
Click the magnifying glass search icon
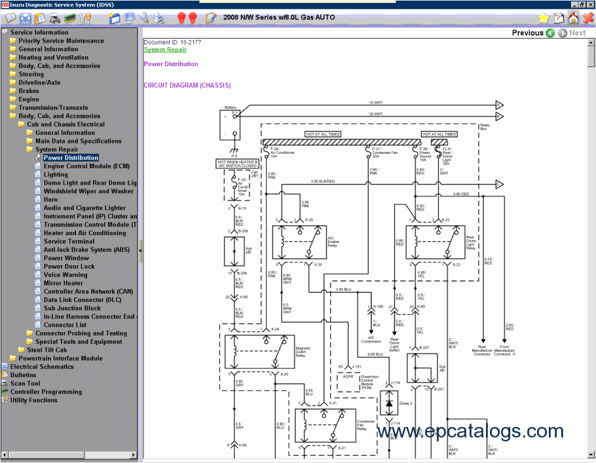145,18
